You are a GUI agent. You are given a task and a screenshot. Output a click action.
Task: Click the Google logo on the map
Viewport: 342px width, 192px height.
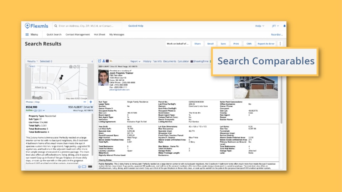37,97
